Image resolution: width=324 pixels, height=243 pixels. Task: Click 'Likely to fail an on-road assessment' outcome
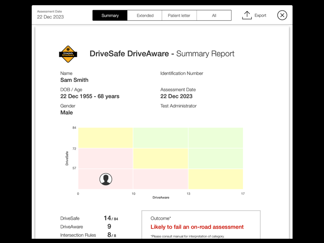(197, 227)
